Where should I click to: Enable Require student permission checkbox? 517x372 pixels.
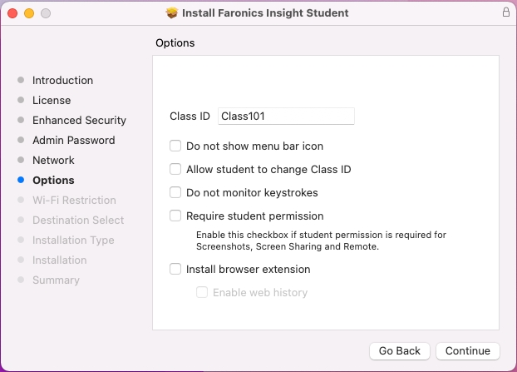tap(175, 216)
